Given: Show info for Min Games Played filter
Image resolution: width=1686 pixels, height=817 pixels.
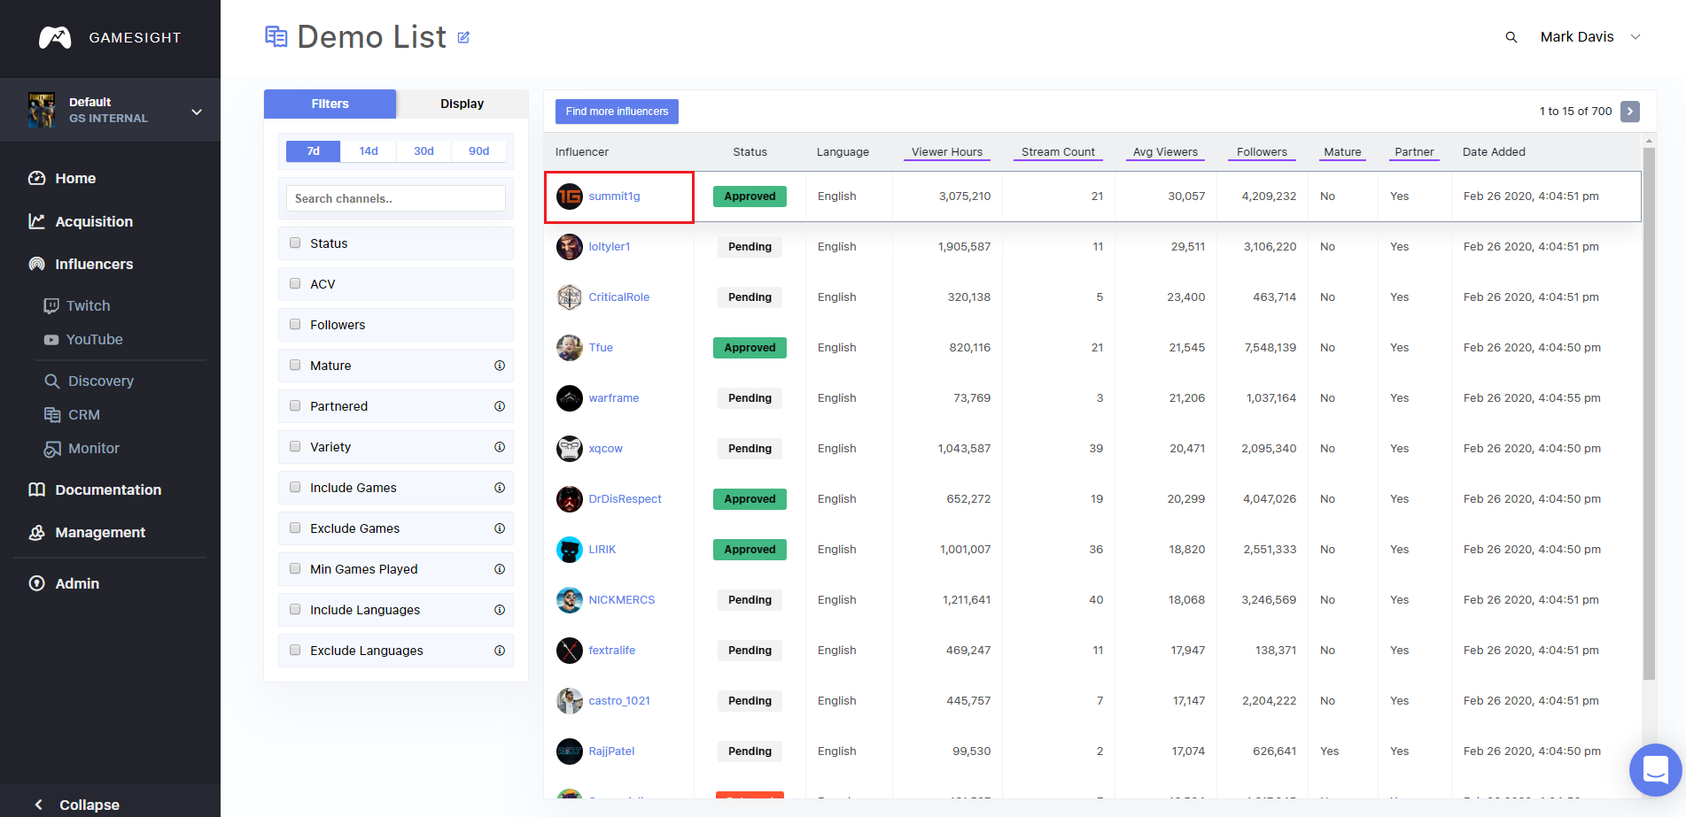Looking at the screenshot, I should click(x=500, y=569).
